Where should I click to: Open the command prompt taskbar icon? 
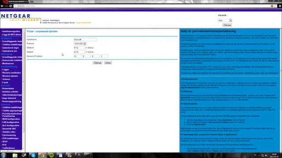coord(88,155)
